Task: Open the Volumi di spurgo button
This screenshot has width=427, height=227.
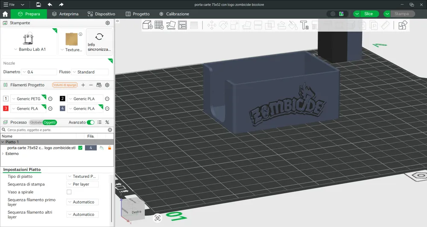Action: 65,85
